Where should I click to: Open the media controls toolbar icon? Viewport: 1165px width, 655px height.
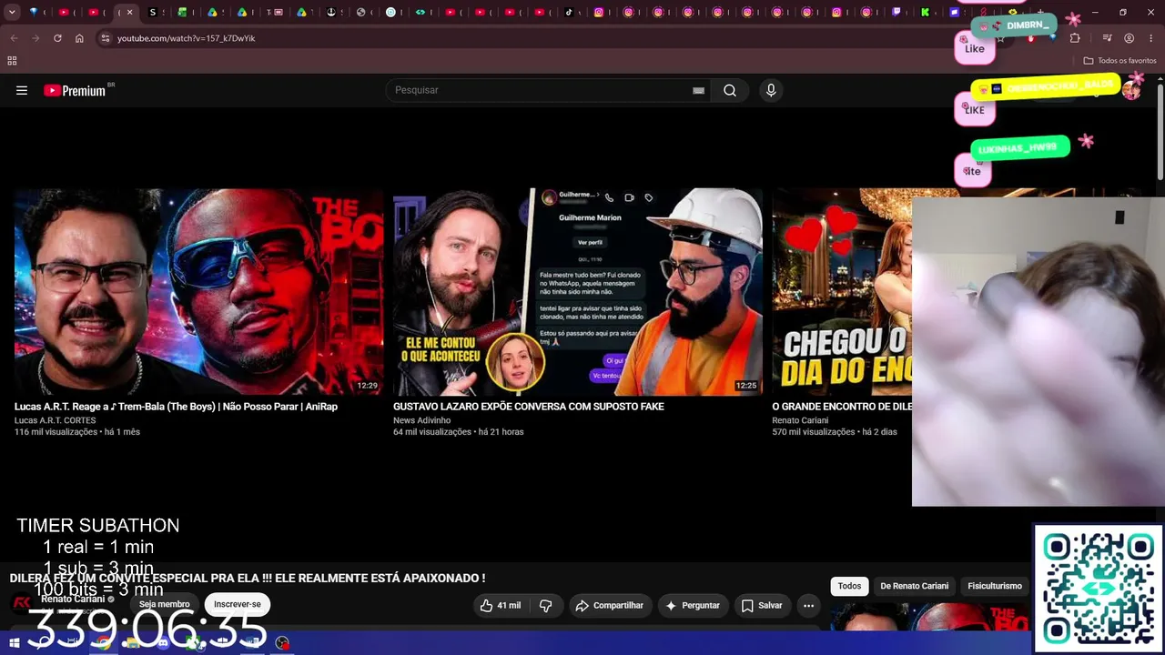1107,38
